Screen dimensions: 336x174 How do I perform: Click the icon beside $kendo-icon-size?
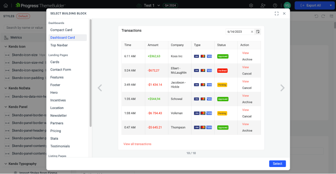tap(7, 55)
